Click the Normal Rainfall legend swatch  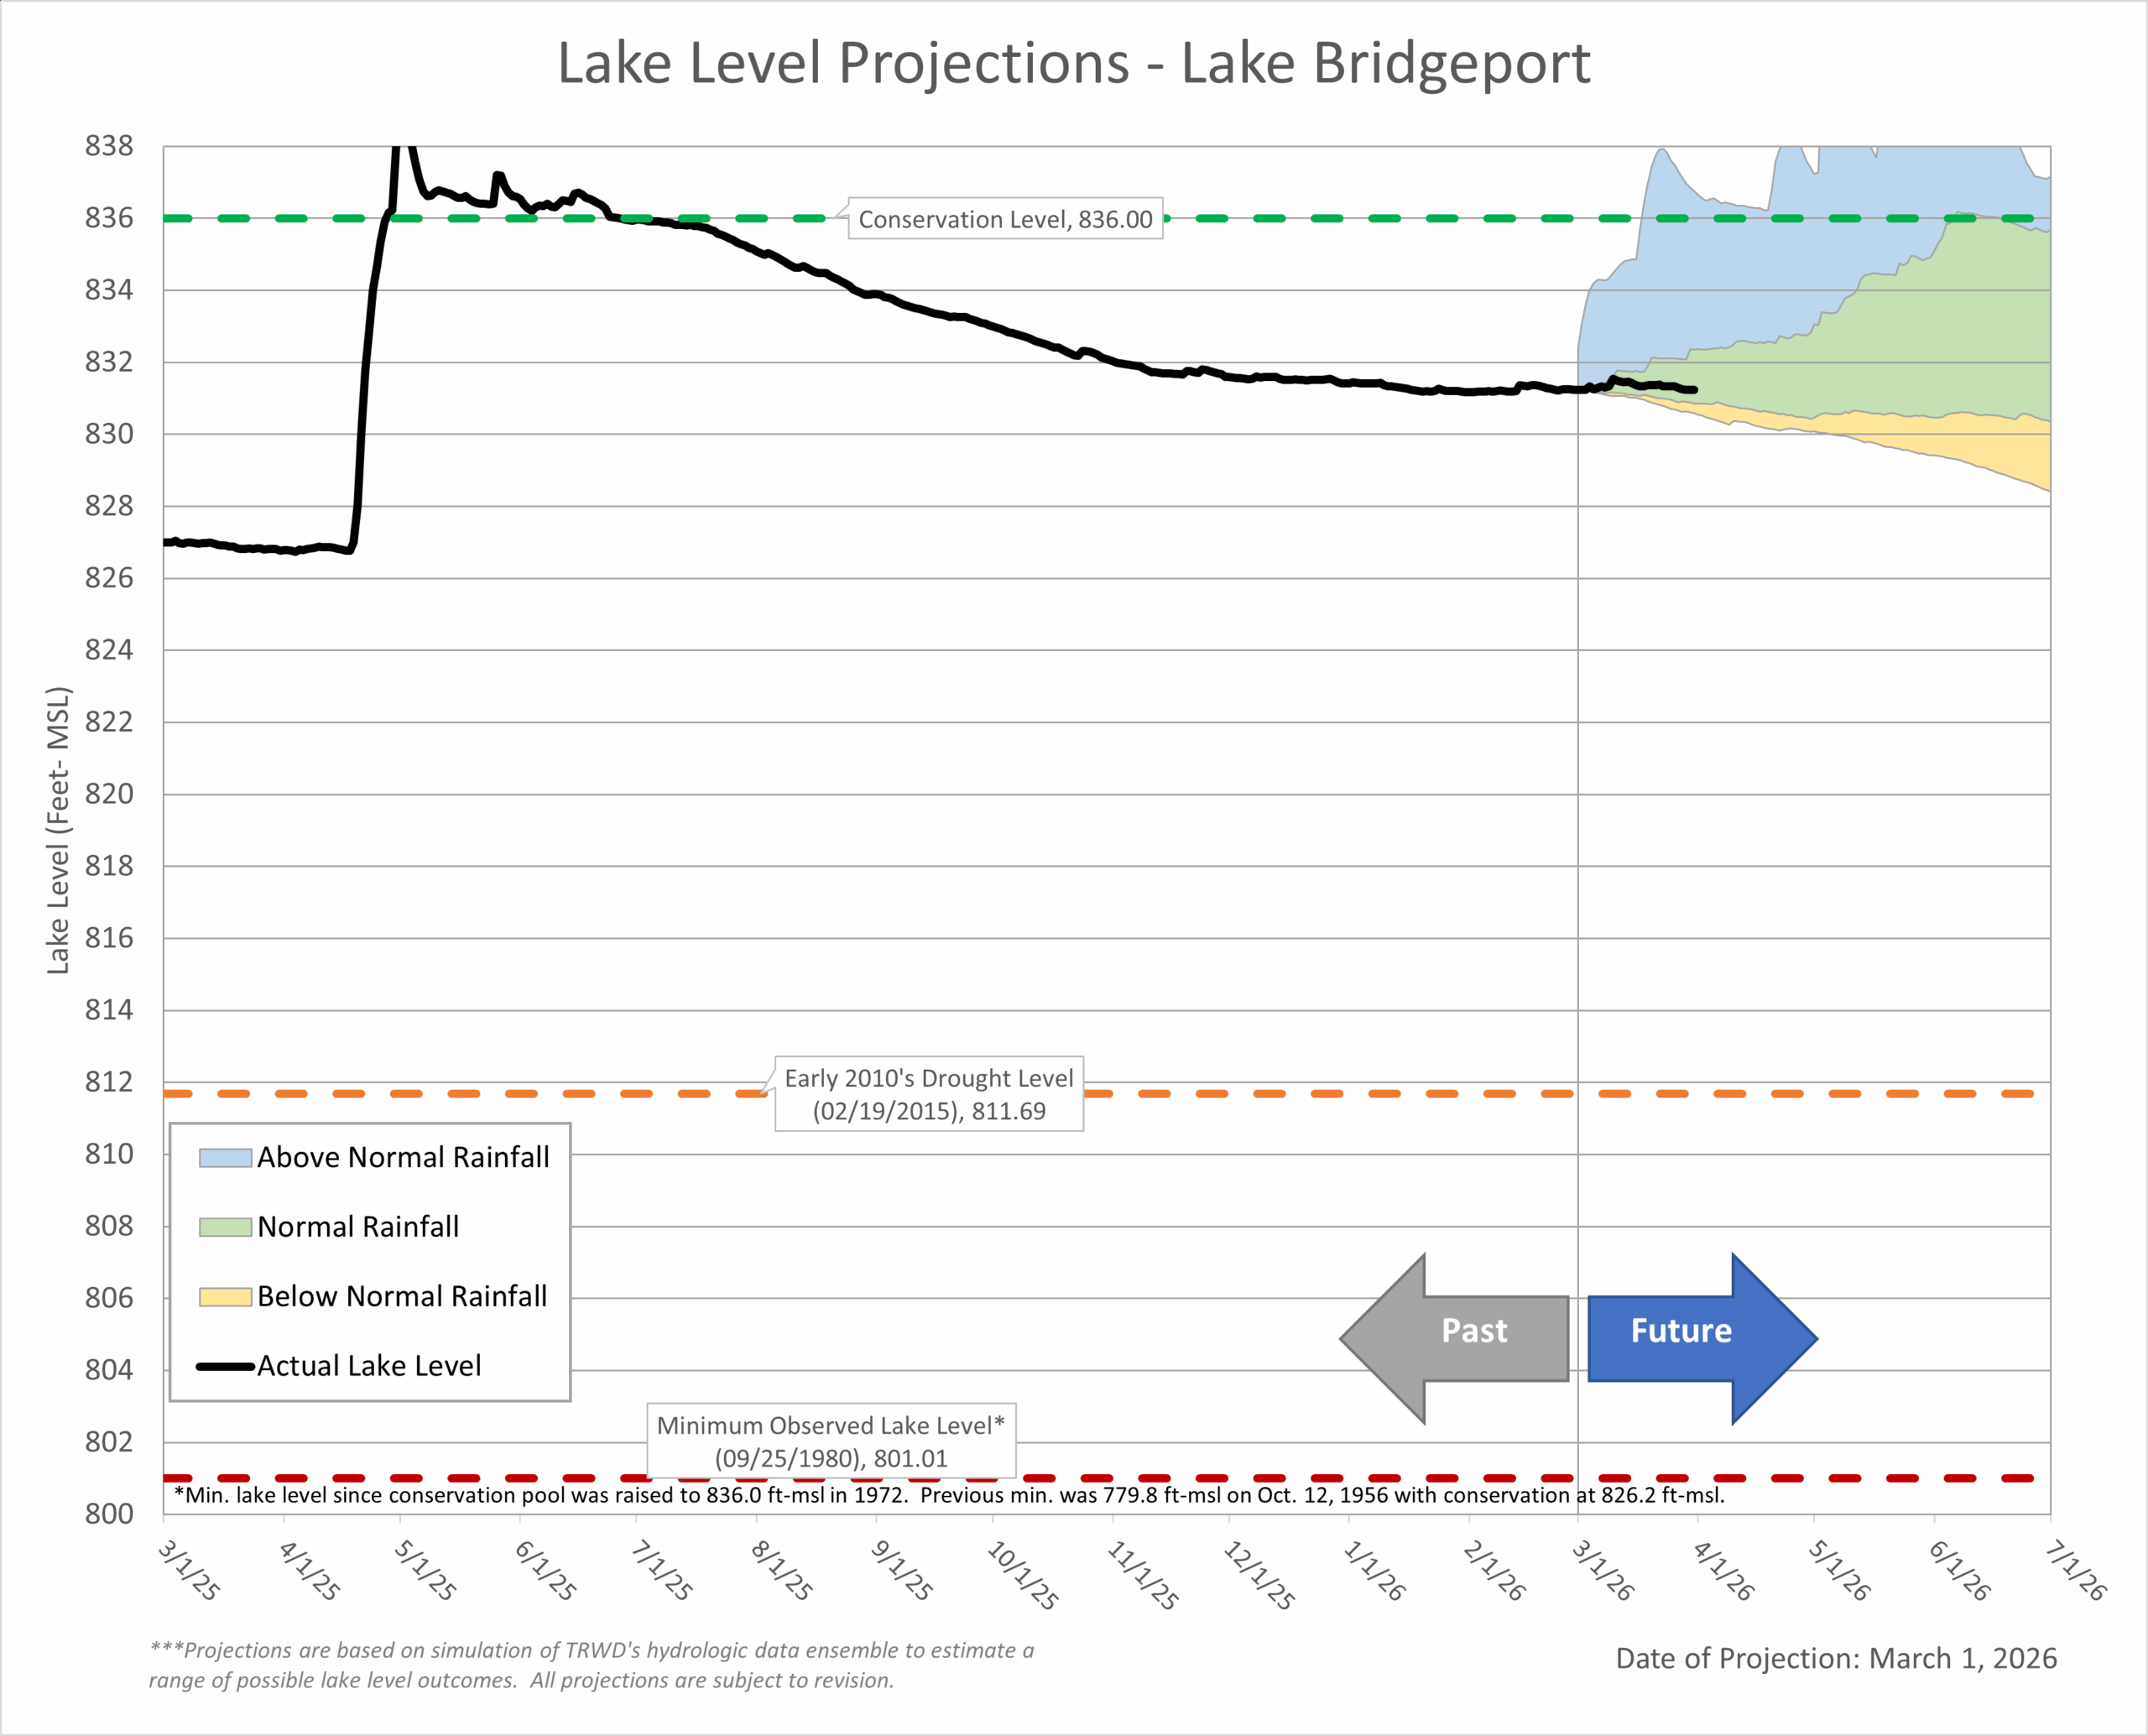225,1227
